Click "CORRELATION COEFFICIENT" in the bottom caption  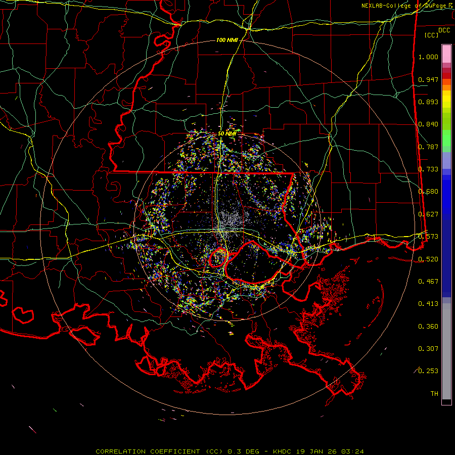[148, 451]
